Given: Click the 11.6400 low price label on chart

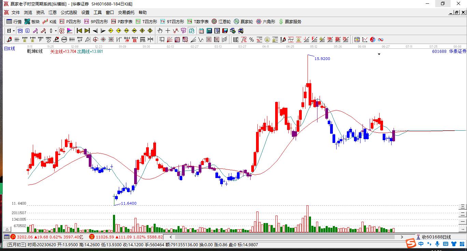Looking at the screenshot, I should (x=129, y=204).
